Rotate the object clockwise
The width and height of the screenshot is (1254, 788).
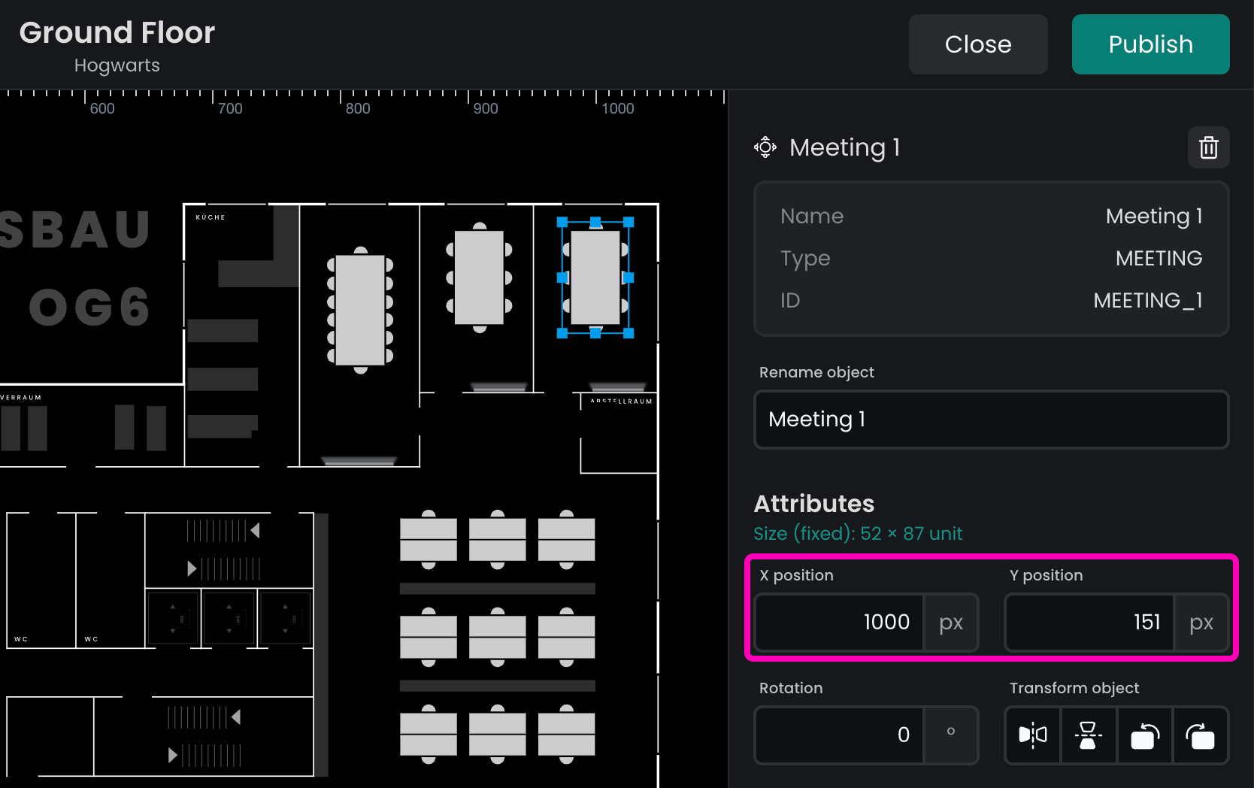pos(1200,735)
